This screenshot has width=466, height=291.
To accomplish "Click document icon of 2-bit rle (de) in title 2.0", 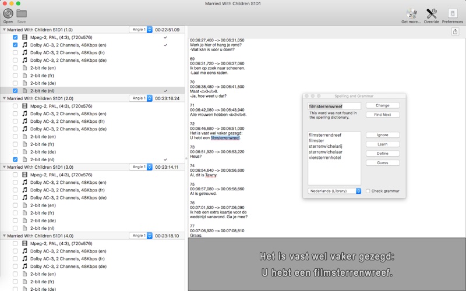I will pos(25,152).
